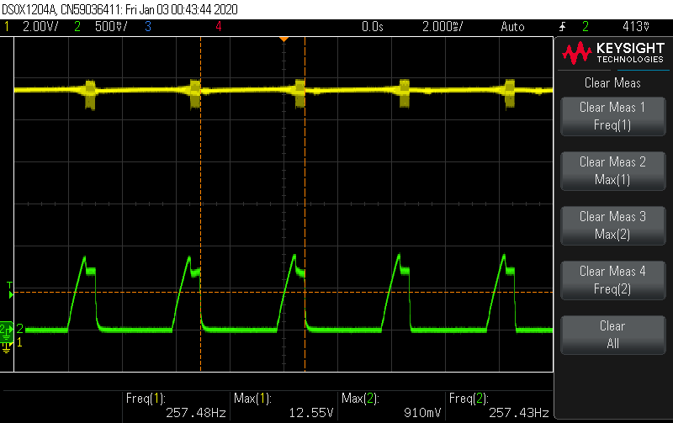Click the Keysight Technologies logo
The height and width of the screenshot is (423, 673).
point(613,53)
